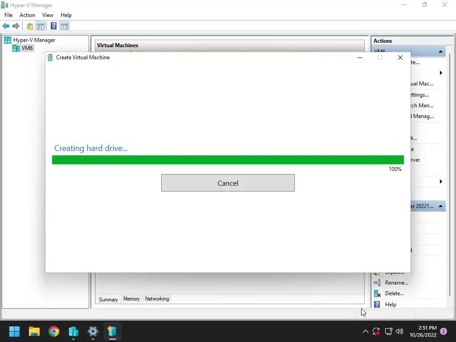The width and height of the screenshot is (456, 342).
Task: Click the Up one level folder icon
Action: coord(30,26)
